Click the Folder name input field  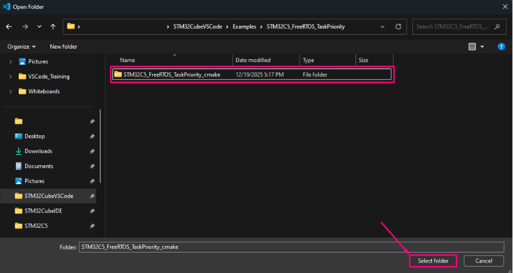tap(292, 247)
